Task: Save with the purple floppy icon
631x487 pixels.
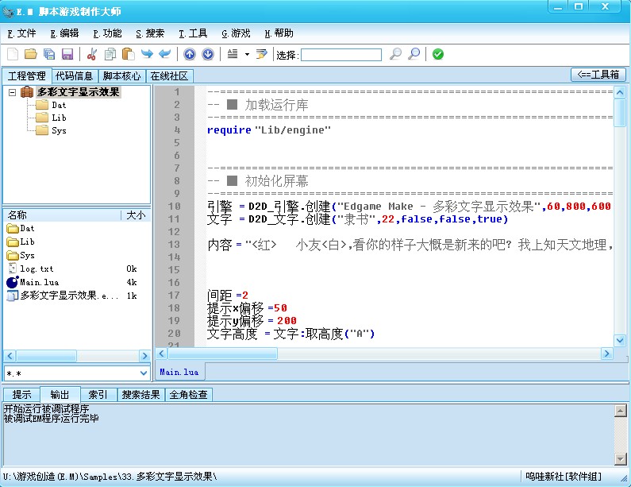Action: pos(67,54)
